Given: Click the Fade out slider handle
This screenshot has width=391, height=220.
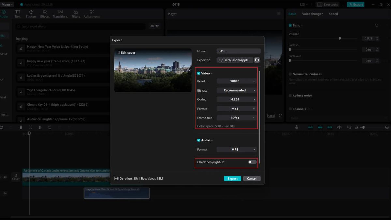Looking at the screenshot, I should pyautogui.click(x=290, y=61).
